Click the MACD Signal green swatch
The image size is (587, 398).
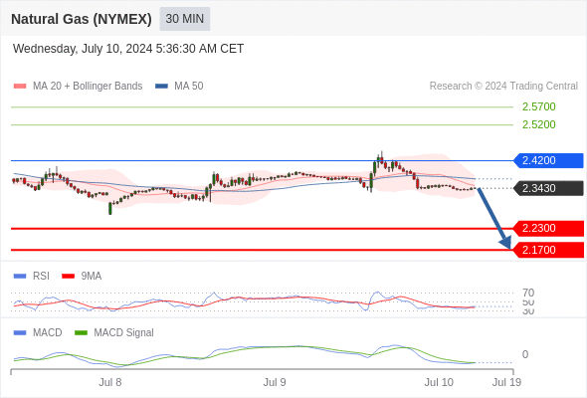pos(81,333)
